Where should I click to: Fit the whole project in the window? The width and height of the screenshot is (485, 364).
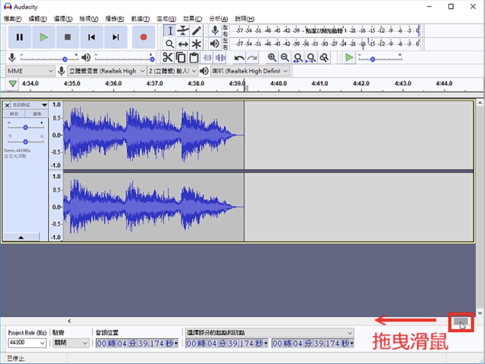click(x=311, y=58)
